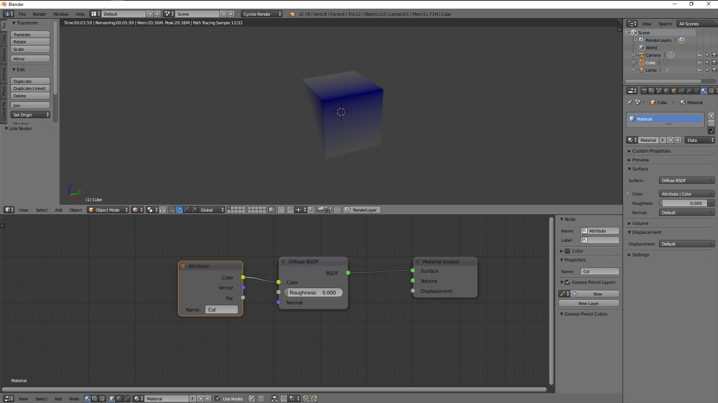The image size is (718, 403).
Task: Open the Object Mode dropdown
Action: tap(108, 210)
